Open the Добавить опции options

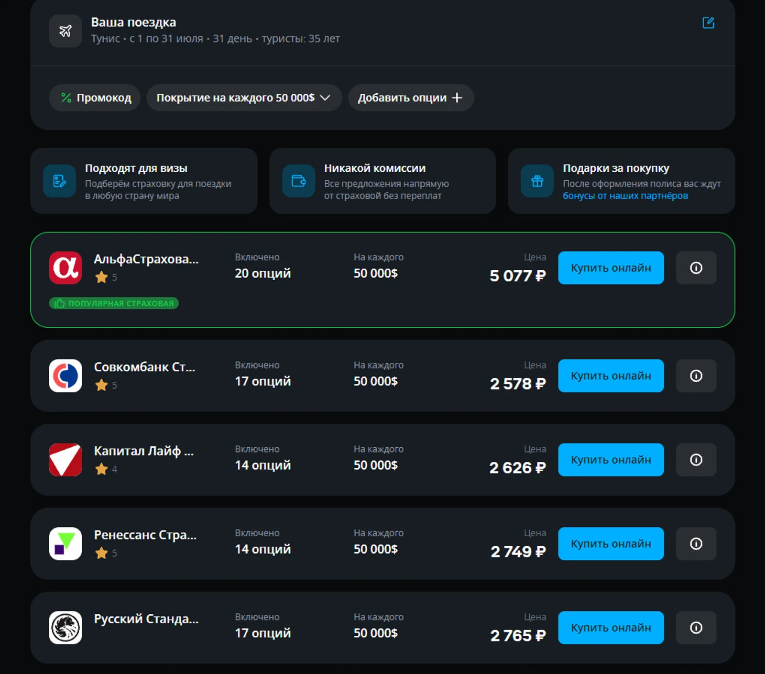pyautogui.click(x=410, y=98)
